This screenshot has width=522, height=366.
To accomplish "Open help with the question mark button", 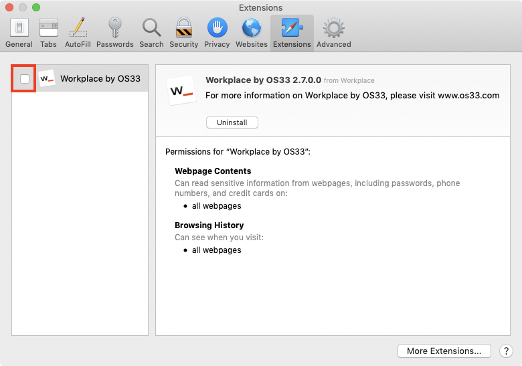I will click(x=506, y=351).
